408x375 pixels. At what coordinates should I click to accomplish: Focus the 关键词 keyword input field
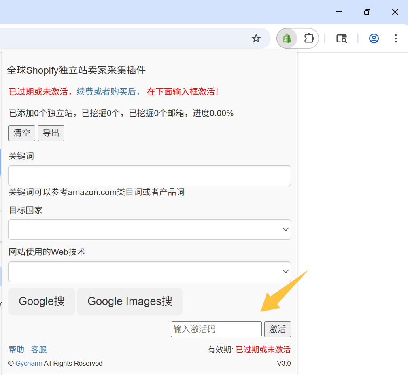(x=150, y=176)
